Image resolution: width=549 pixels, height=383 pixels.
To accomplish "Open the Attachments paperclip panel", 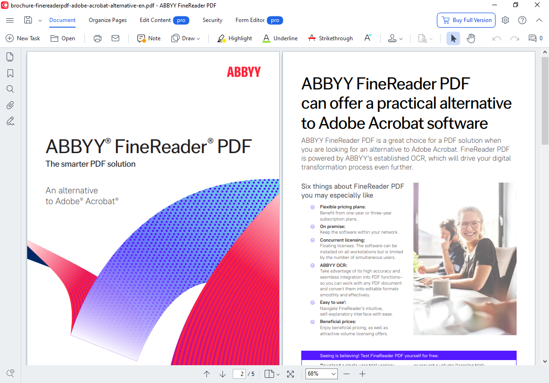I will coord(10,105).
